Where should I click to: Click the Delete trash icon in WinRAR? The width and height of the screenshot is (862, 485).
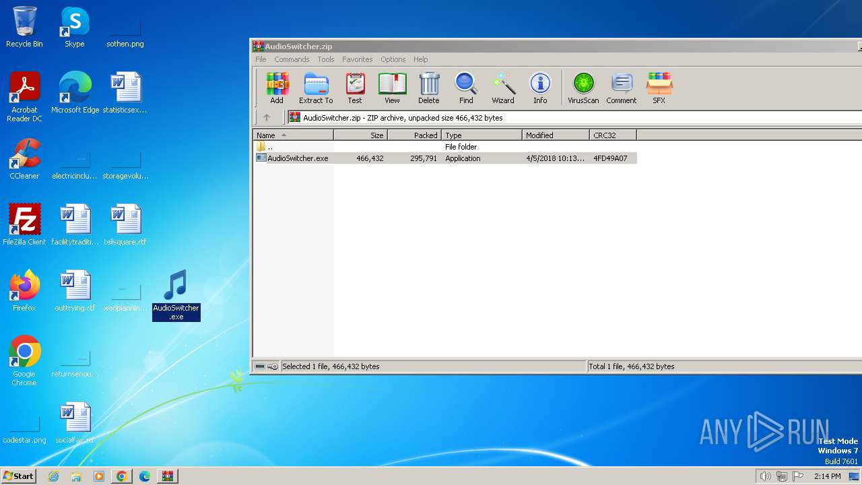429,88
